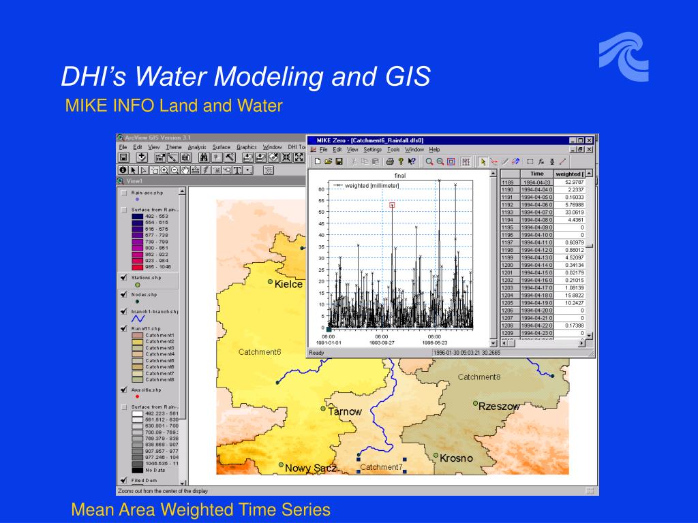Open the Analysis menu in ArcView
Image resolution: width=698 pixels, height=523 pixels.
click(x=197, y=147)
